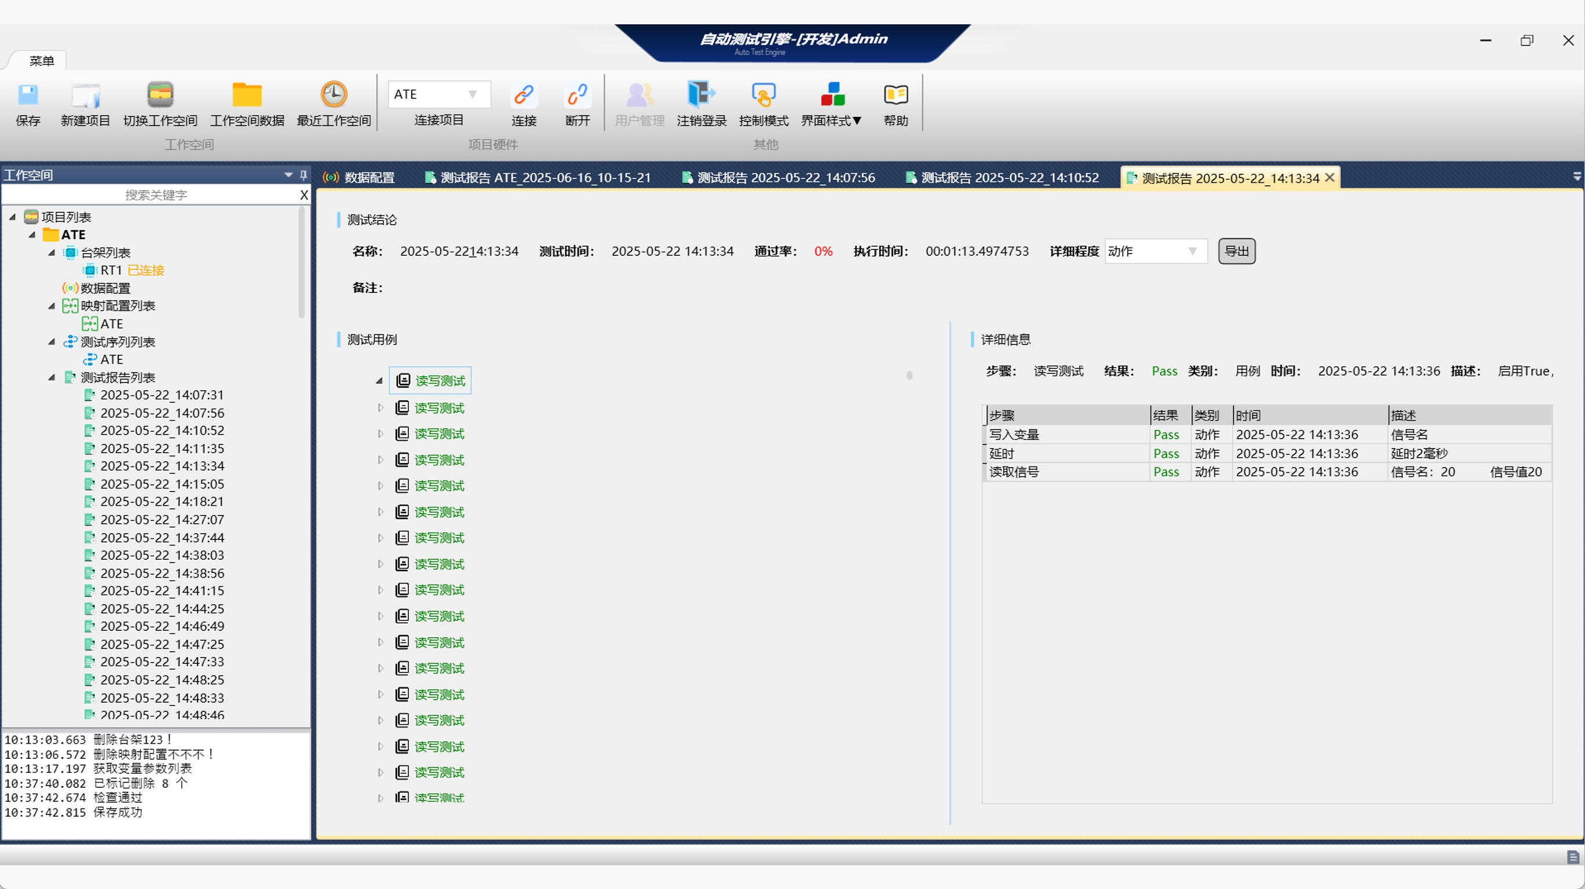Click the Export (导出) button

coord(1236,251)
